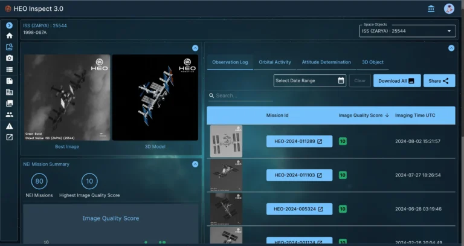The width and height of the screenshot is (464, 246).
Task: Switch to 3D Object tab
Action: tap(373, 62)
